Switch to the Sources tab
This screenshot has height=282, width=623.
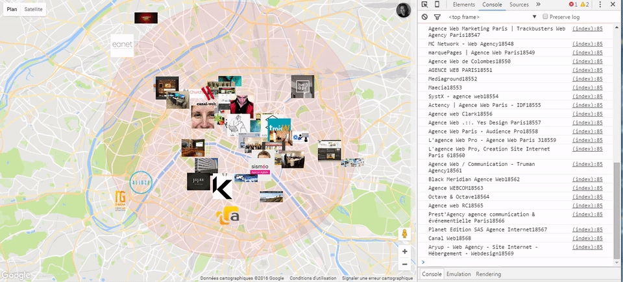[x=519, y=5]
